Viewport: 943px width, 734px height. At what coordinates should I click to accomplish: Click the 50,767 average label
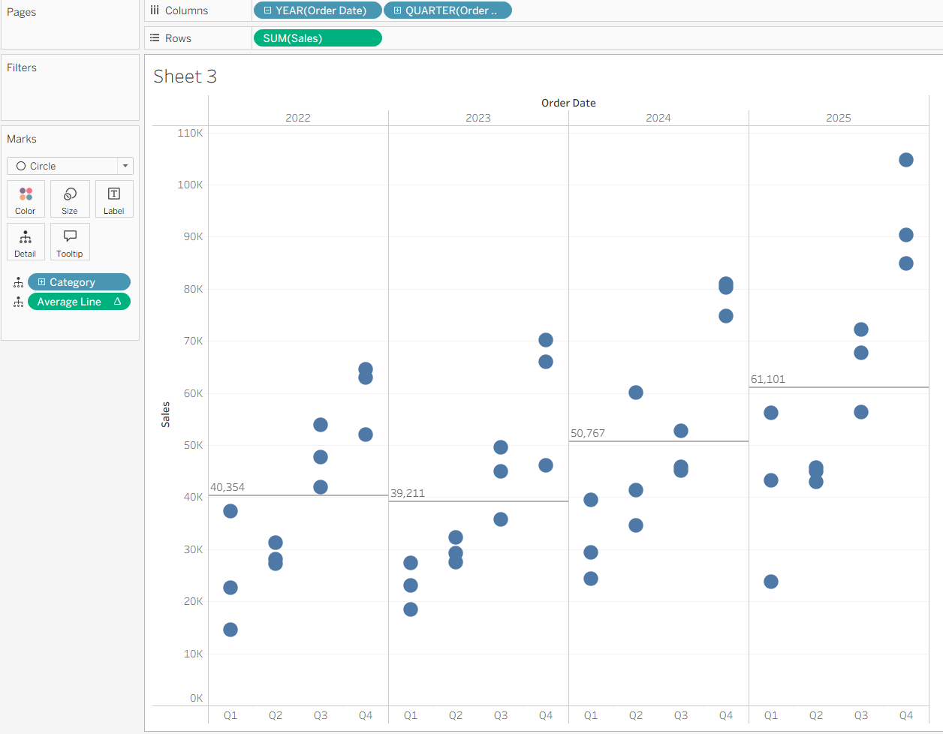588,433
